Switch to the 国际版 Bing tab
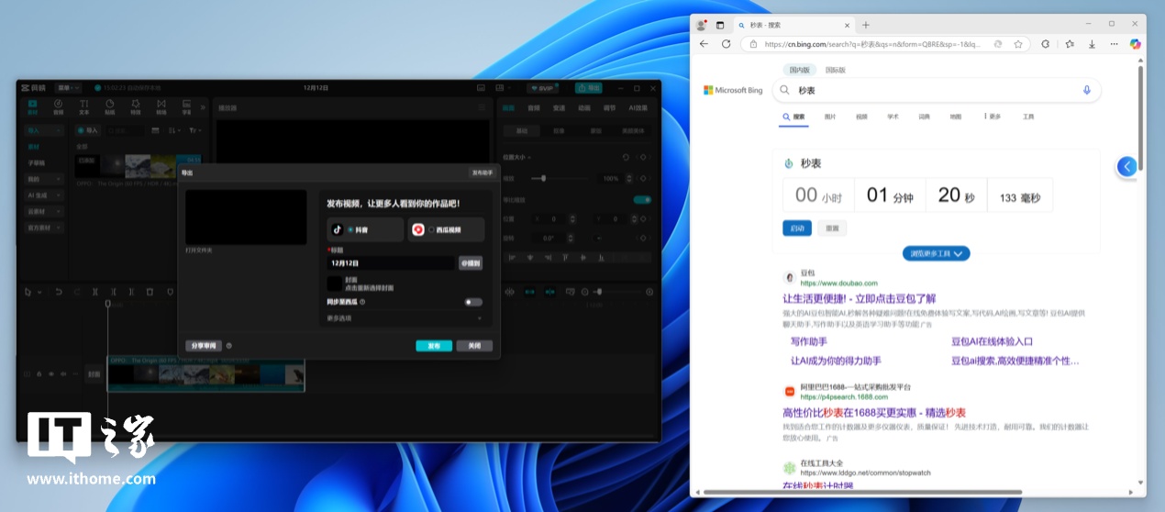 835,70
